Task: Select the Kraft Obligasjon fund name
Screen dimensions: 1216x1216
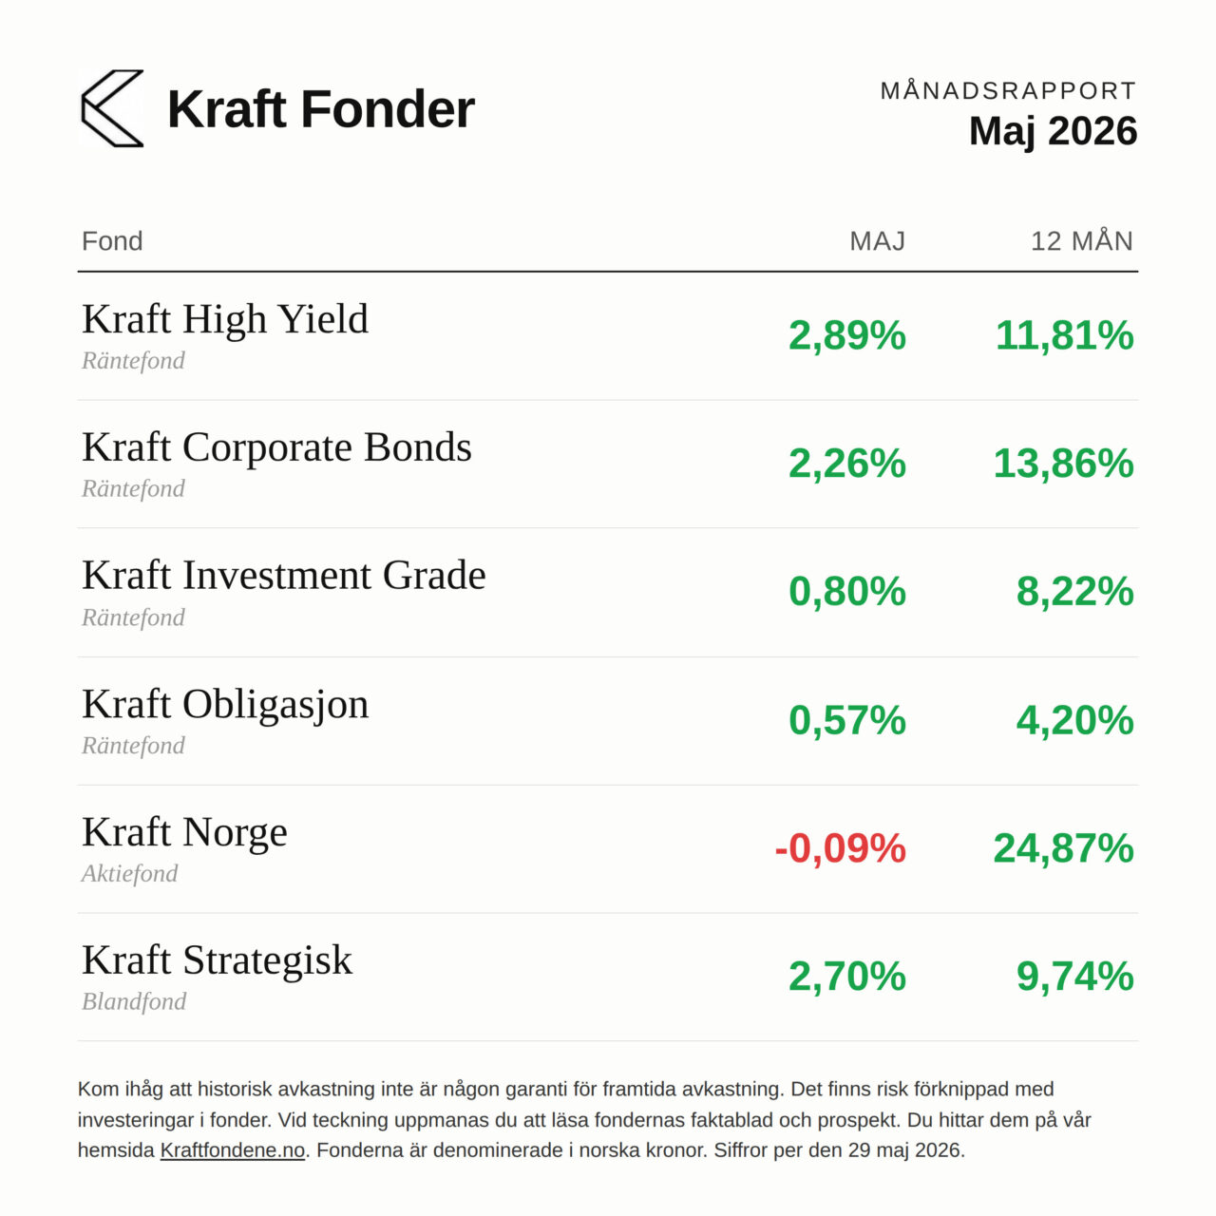Action: (x=225, y=705)
